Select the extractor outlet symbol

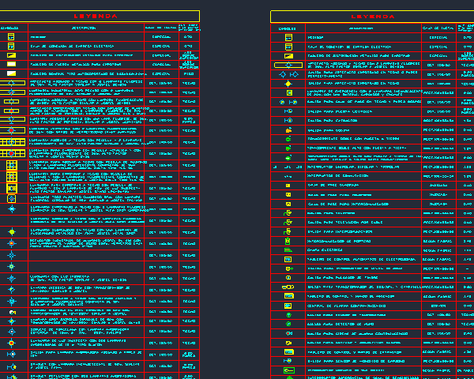(288, 120)
